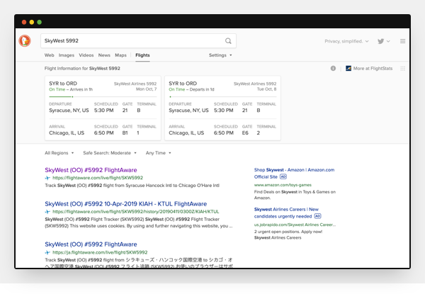425x294 pixels.
Task: Click the yellow minimize window button
Action: 32,22
